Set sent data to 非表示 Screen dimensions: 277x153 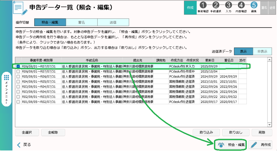(262, 51)
